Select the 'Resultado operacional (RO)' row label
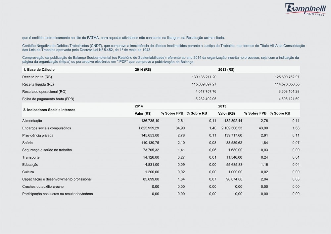Viewport: 331px width, 234px height. [x=42, y=91]
